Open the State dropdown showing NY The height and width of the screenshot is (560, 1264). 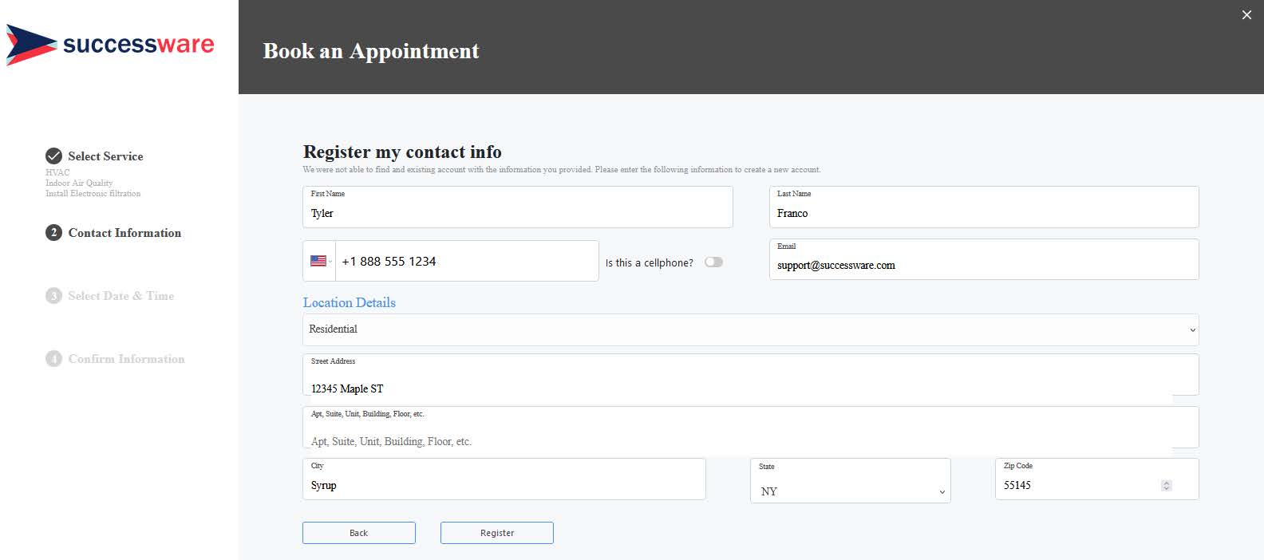click(851, 481)
